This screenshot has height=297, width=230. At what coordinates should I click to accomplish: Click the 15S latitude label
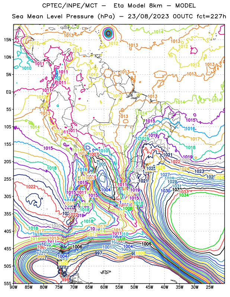(x=7, y=144)
